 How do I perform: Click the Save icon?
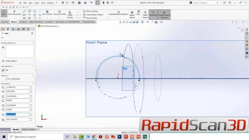click(79, 3)
